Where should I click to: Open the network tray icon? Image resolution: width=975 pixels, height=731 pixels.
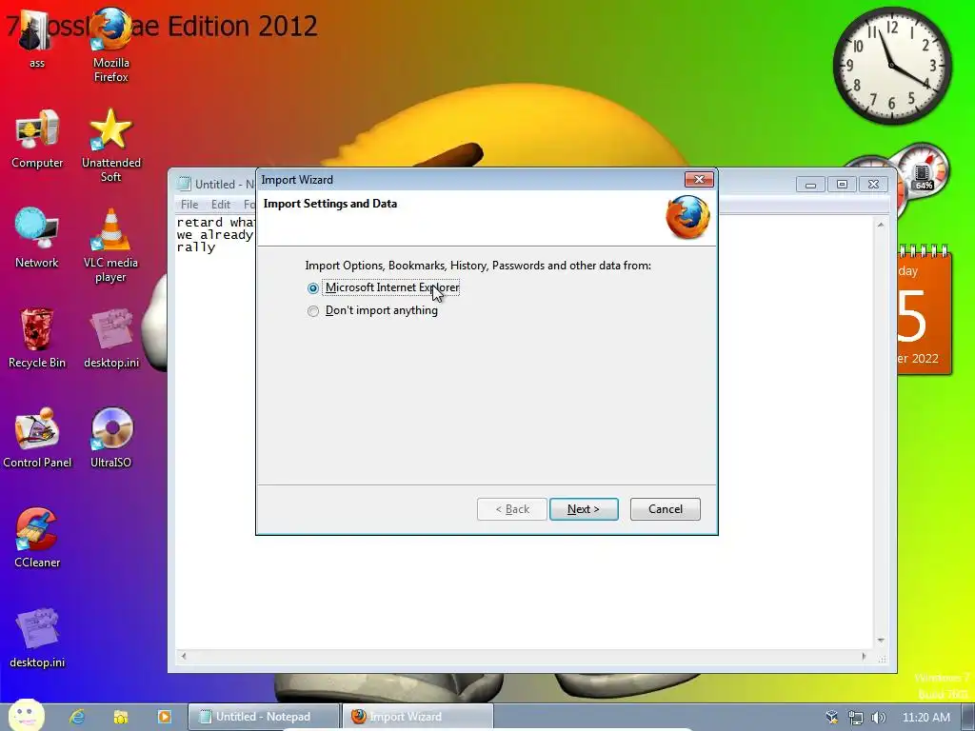(x=856, y=718)
